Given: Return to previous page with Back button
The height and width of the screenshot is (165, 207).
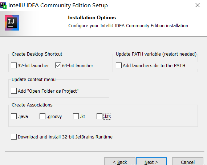Looking at the screenshot, I should pyautogui.click(x=120, y=161).
